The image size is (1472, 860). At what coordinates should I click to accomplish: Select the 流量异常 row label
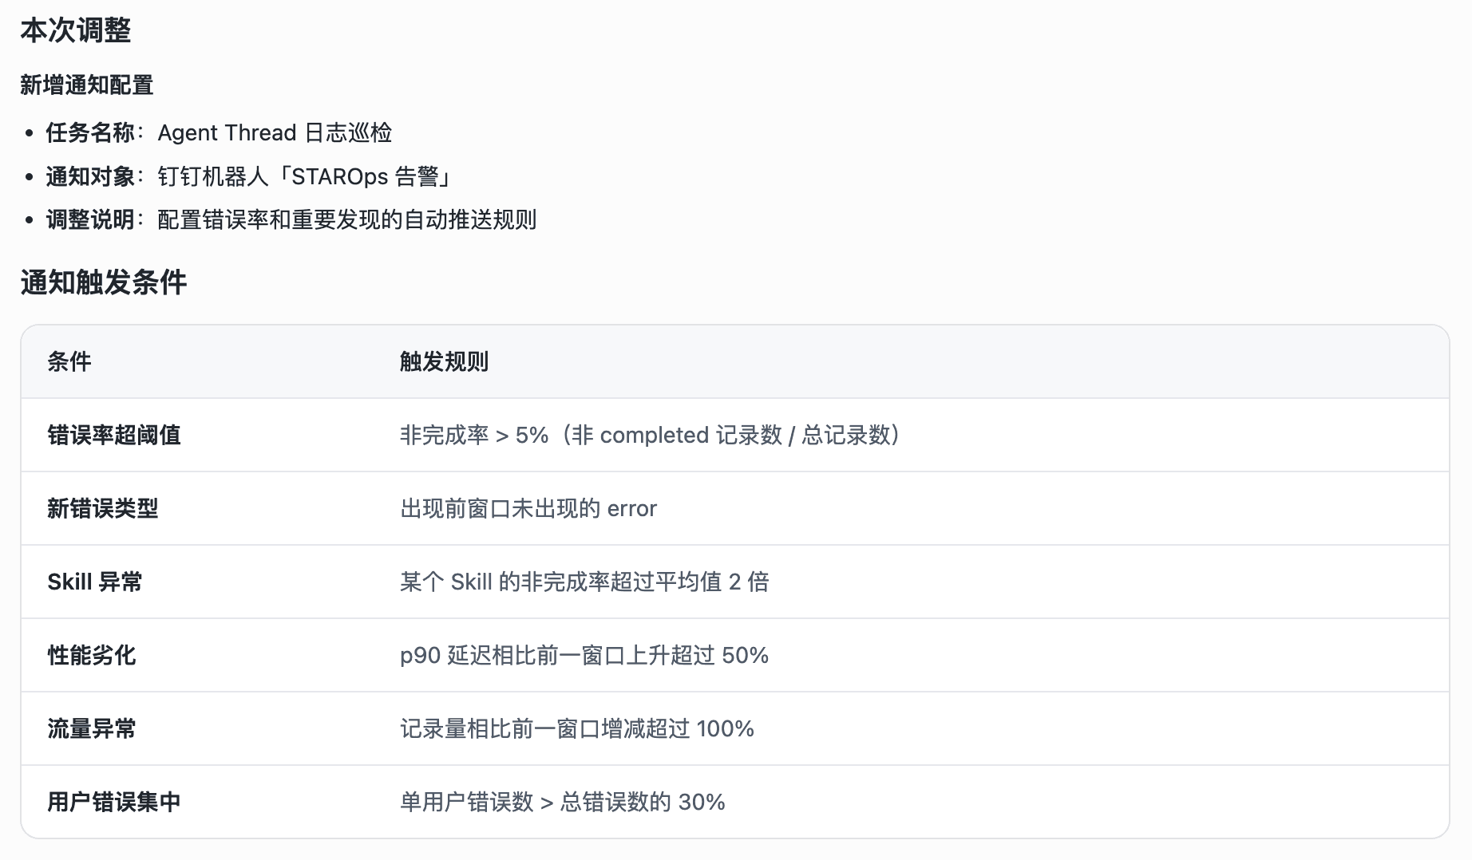tap(92, 728)
